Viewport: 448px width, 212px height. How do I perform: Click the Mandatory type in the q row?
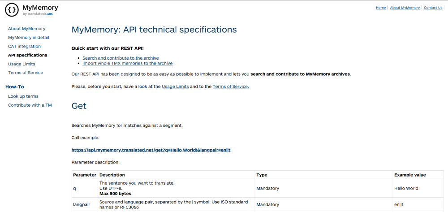tap(268, 189)
